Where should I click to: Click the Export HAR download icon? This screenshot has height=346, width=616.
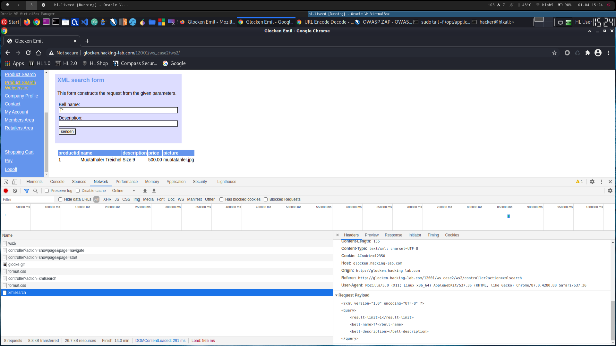click(154, 191)
